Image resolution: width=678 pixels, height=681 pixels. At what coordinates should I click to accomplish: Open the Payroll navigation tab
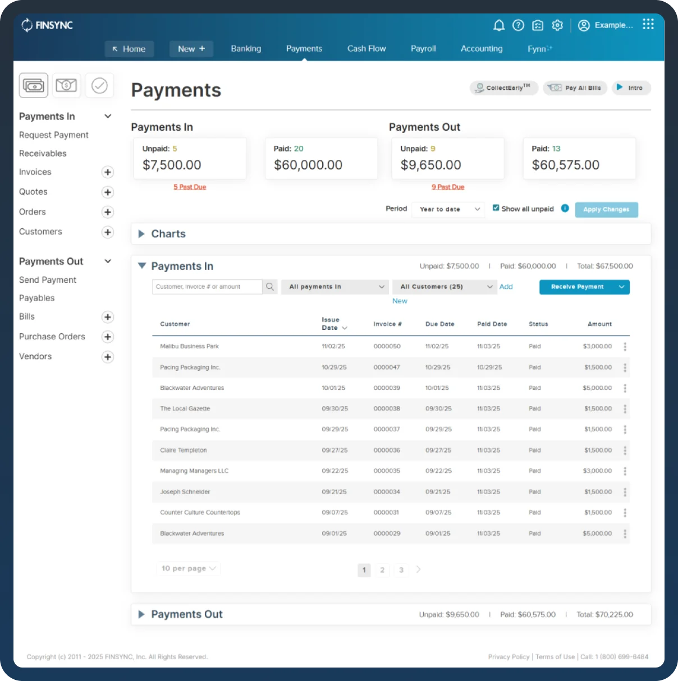click(423, 49)
